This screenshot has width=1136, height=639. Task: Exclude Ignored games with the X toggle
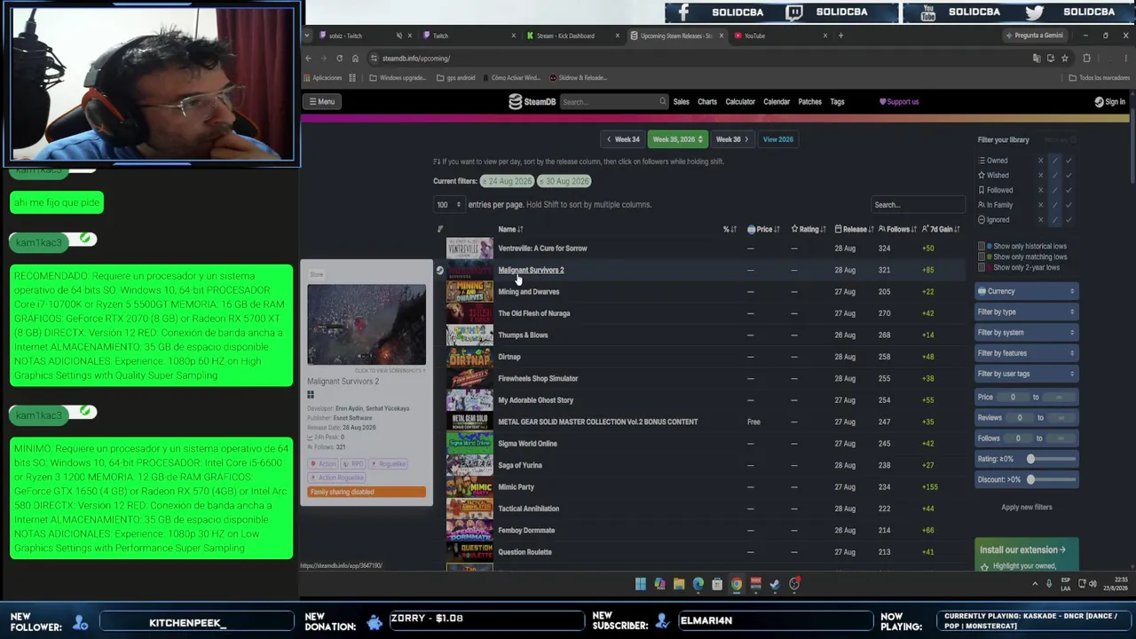(1041, 219)
